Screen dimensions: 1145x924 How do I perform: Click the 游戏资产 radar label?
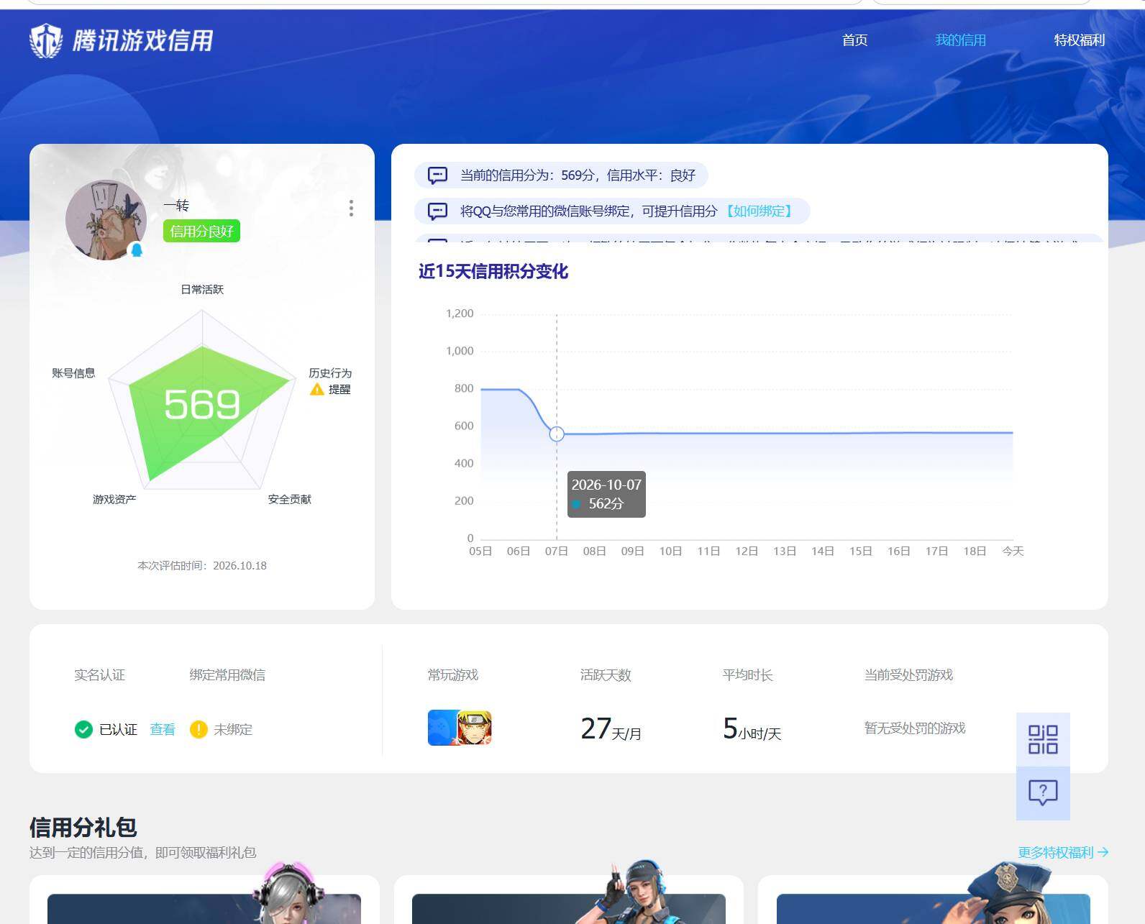(x=114, y=499)
